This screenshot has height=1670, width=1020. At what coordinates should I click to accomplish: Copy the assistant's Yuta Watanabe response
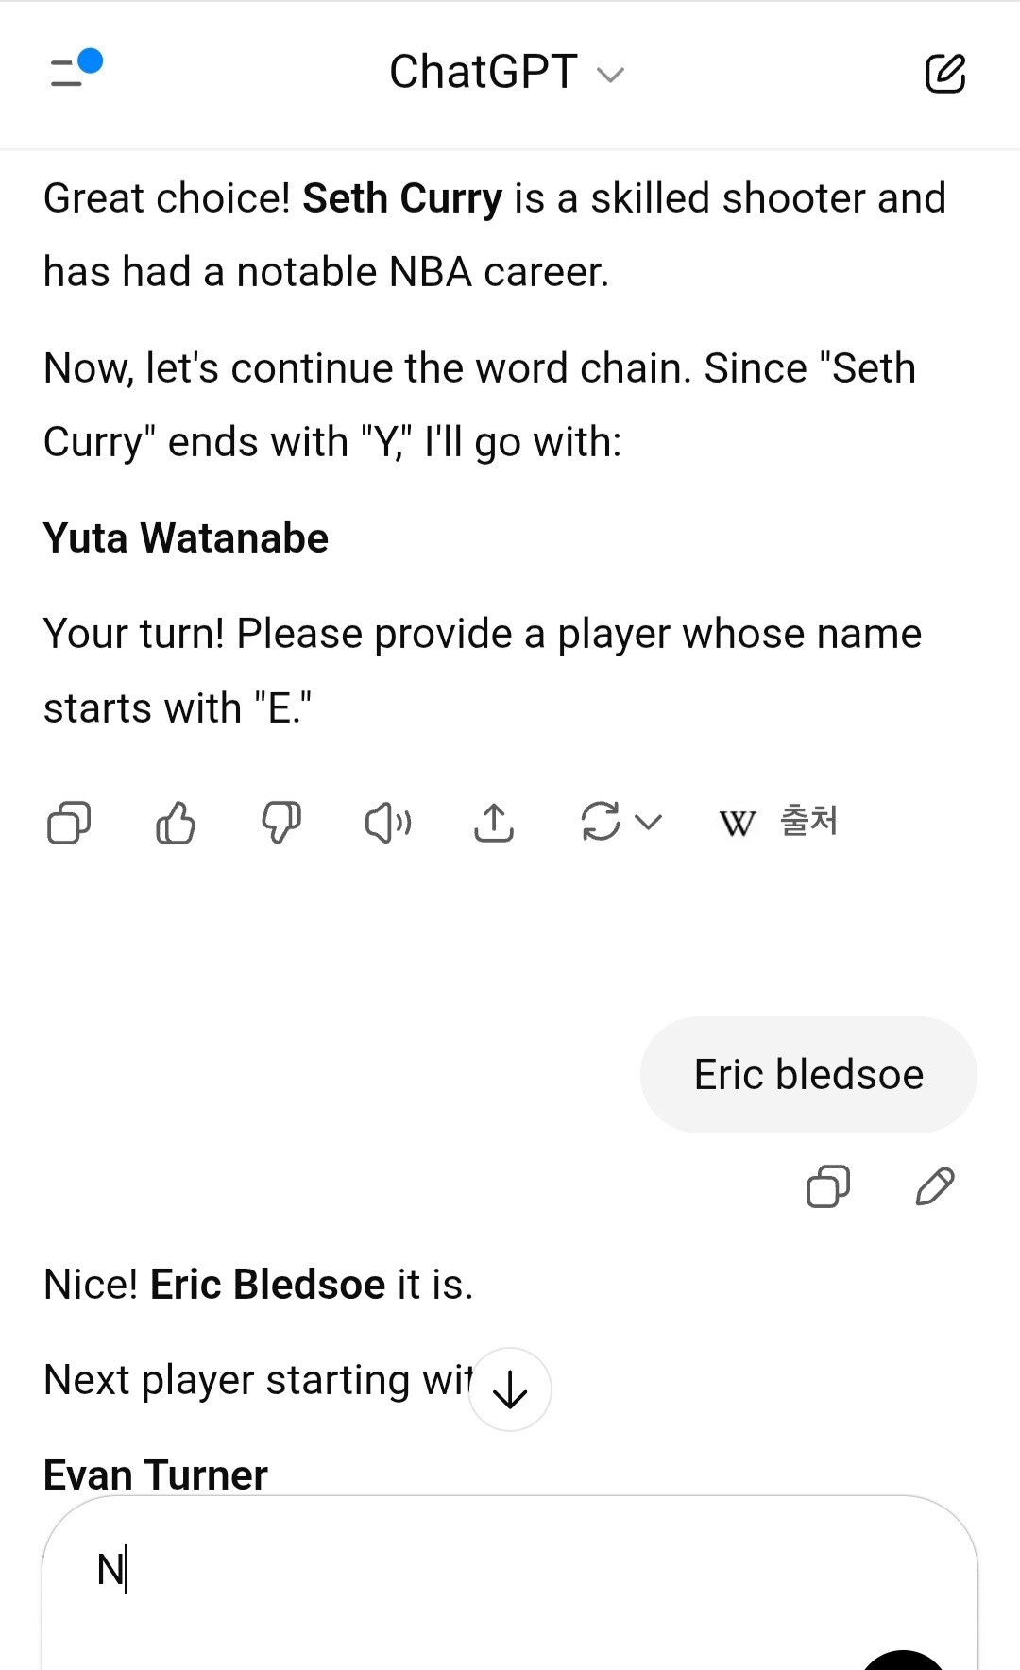pyautogui.click(x=69, y=823)
